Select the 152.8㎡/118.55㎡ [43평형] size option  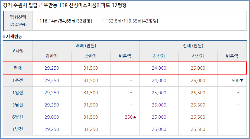[x=132, y=21]
